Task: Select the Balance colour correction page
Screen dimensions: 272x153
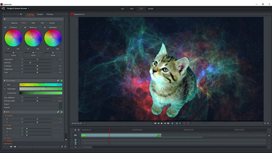Action: [x=14, y=23]
